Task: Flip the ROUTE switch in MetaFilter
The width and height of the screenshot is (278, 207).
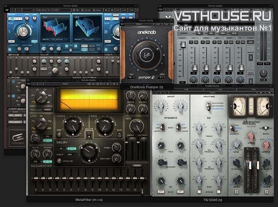Action: [89, 135]
